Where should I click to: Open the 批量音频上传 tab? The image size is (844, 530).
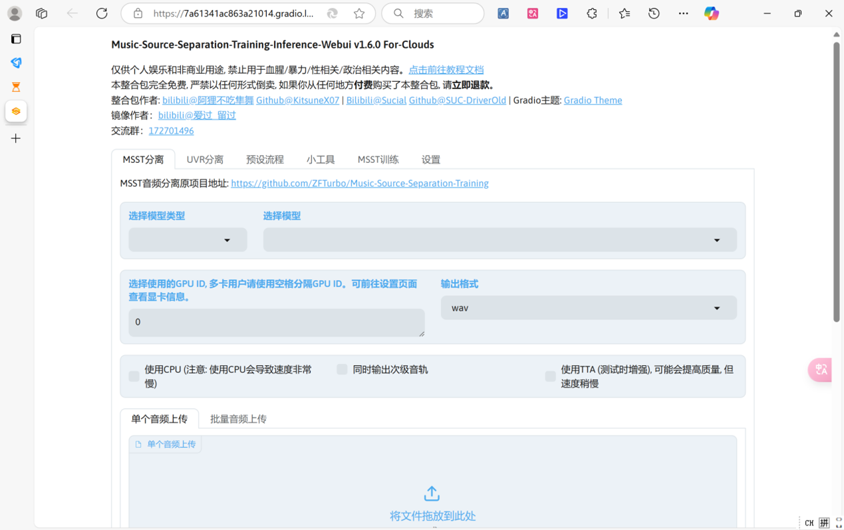pos(238,419)
